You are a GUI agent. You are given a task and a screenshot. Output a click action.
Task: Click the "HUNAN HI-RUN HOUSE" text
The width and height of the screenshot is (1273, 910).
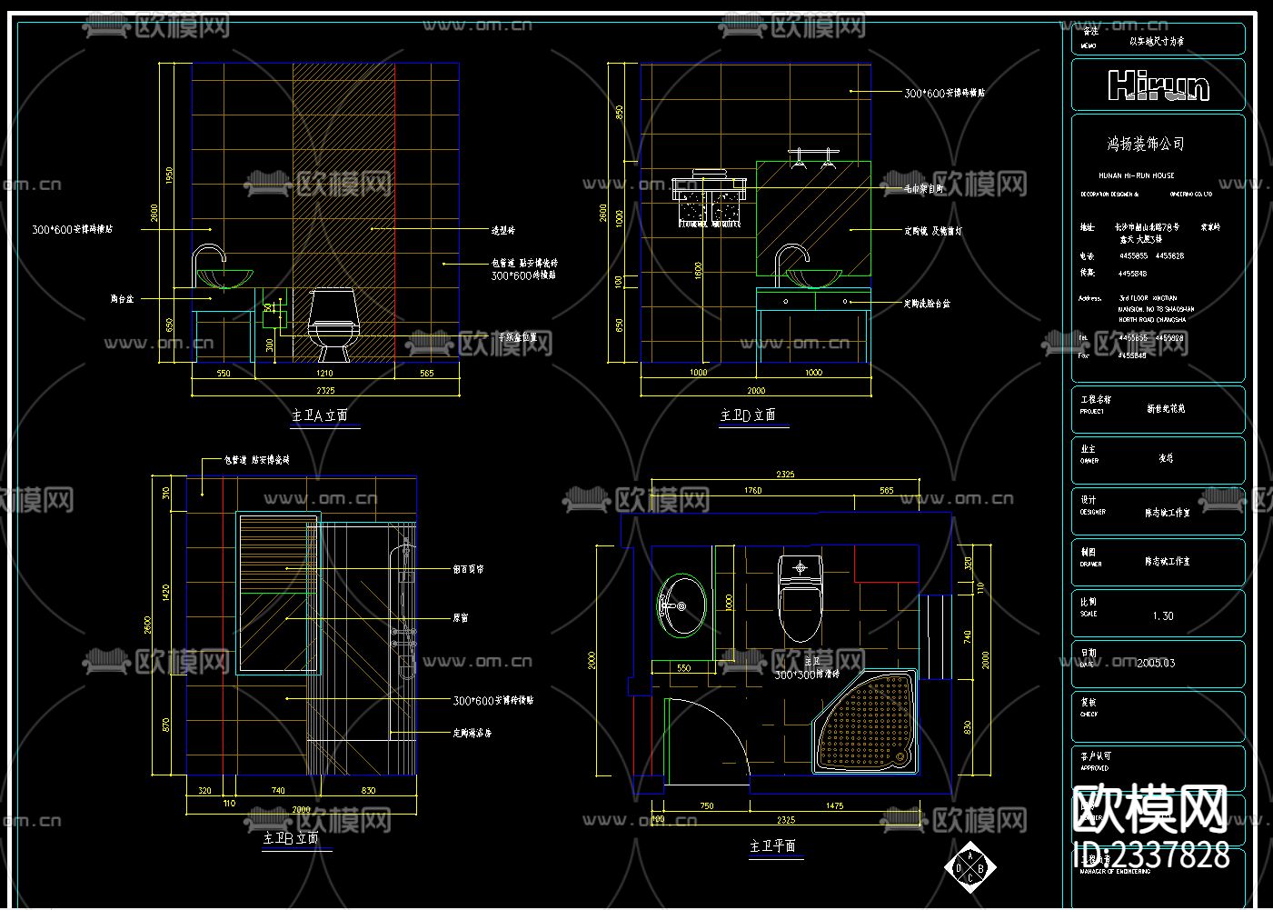(x=1137, y=175)
